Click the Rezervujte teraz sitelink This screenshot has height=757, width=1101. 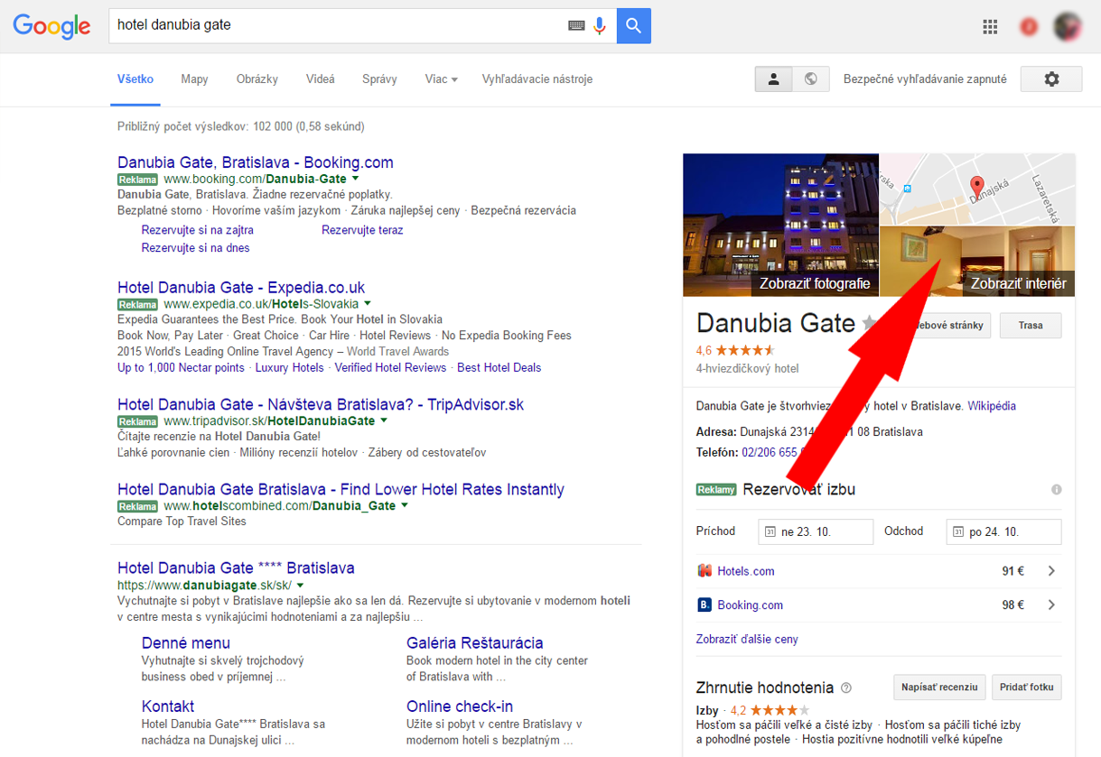(362, 230)
